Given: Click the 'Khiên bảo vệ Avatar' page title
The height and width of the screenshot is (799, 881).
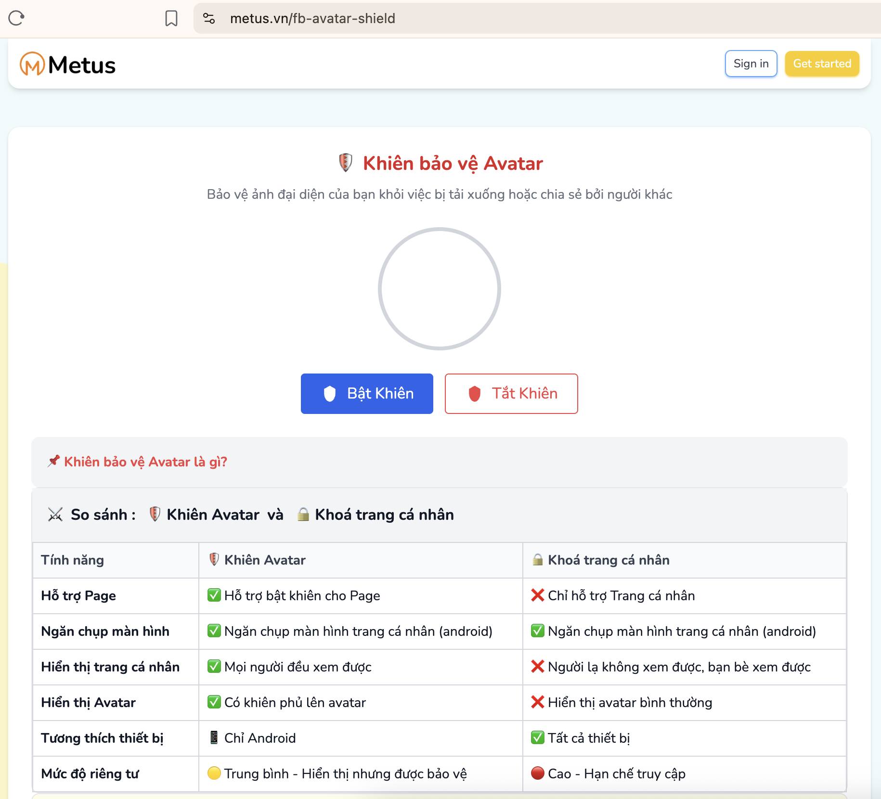Looking at the screenshot, I should click(x=453, y=164).
